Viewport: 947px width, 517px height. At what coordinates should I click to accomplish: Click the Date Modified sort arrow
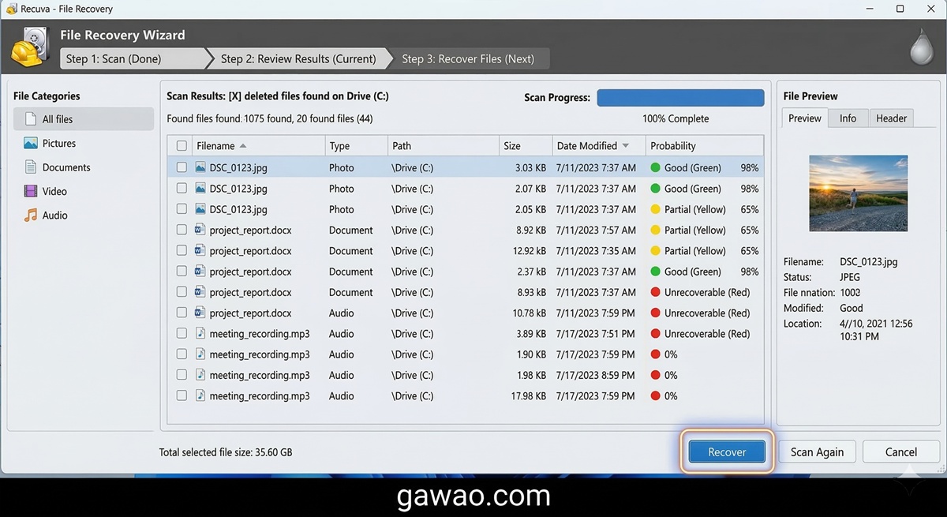point(626,146)
